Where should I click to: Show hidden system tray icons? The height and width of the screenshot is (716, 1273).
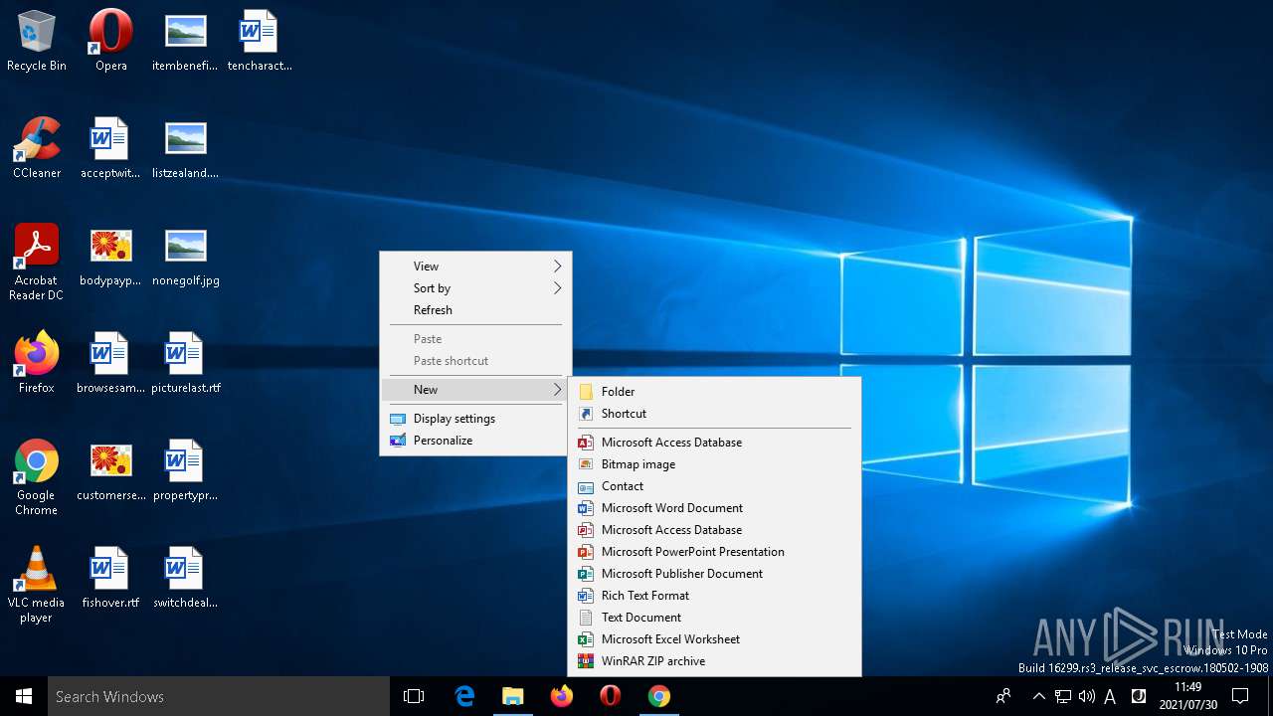point(1038,696)
